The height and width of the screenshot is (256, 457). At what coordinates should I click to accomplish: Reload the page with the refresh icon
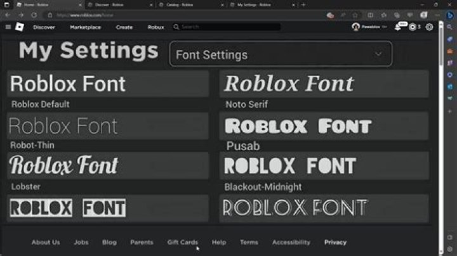(x=34, y=15)
